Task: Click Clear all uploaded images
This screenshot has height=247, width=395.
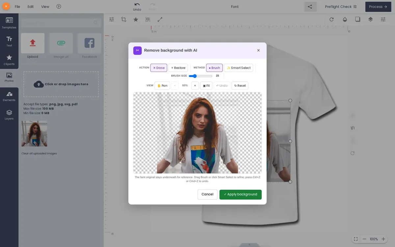Action: (x=39, y=153)
